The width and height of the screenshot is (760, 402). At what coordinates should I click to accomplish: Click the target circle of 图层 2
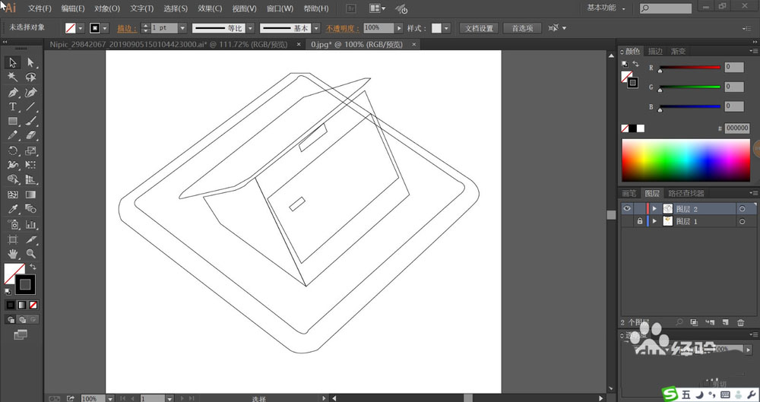click(742, 209)
